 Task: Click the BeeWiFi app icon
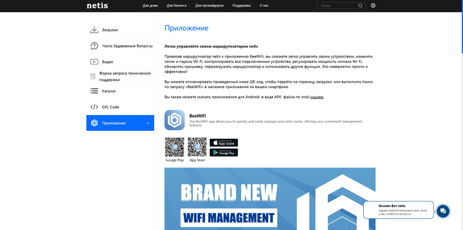click(x=175, y=120)
